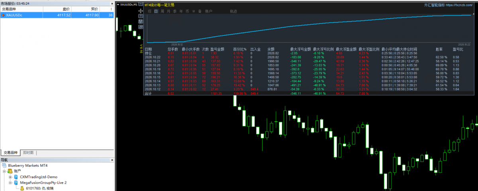This screenshot has width=478, height=191.
Task: Click the Blueberry Markets MT4 icon
Action: pos(4,165)
